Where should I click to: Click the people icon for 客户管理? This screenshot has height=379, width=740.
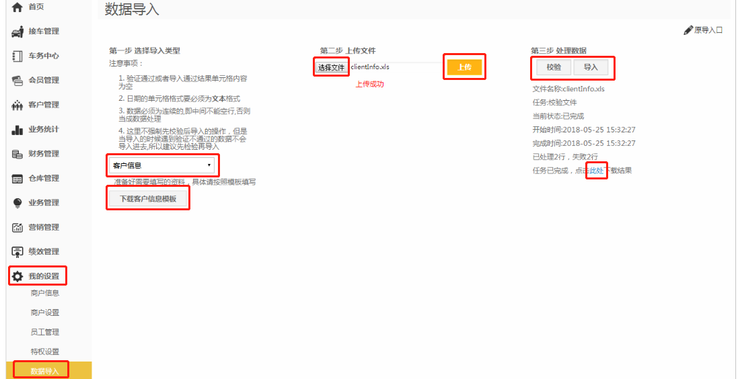[18, 105]
